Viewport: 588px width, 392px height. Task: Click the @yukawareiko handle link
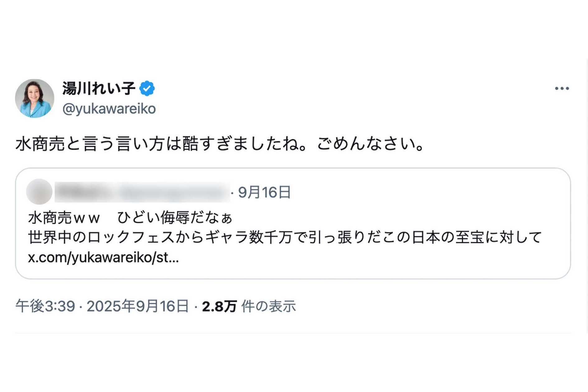point(110,108)
